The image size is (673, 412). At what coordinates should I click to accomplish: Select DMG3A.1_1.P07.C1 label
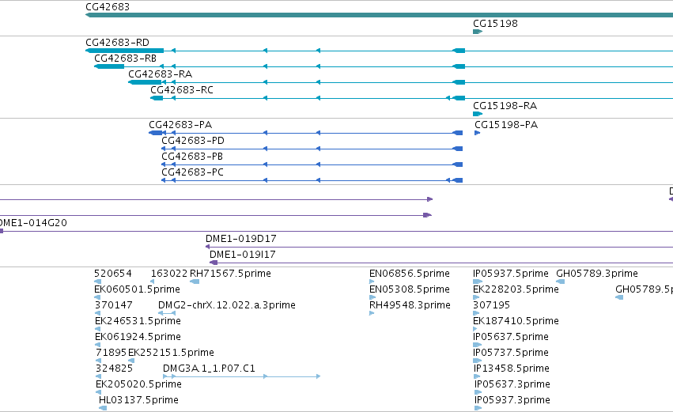[209, 369]
